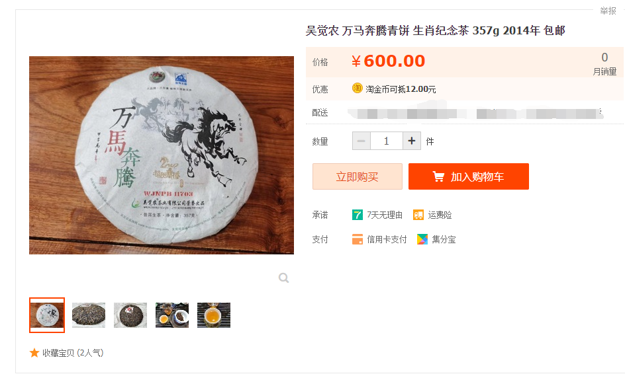
Task: Select the third thumbnail with the red center
Action: tap(130, 315)
